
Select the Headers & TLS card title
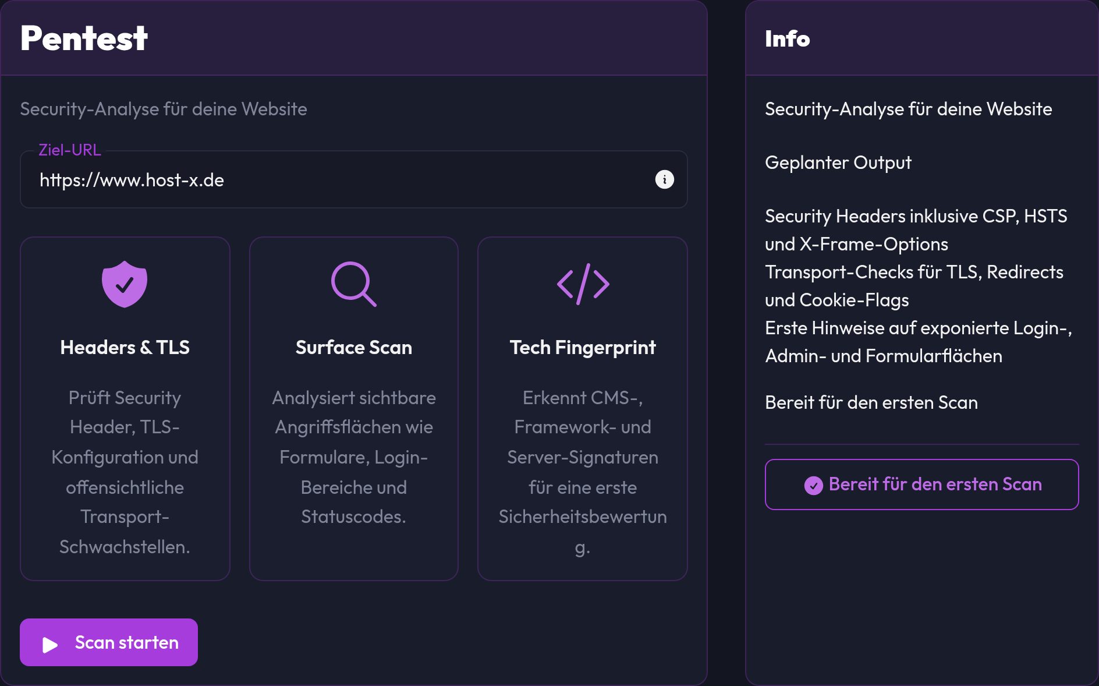pos(125,347)
